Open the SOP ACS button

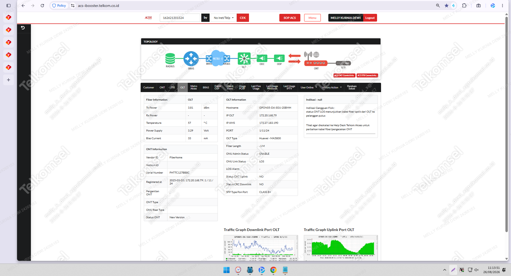(x=289, y=18)
